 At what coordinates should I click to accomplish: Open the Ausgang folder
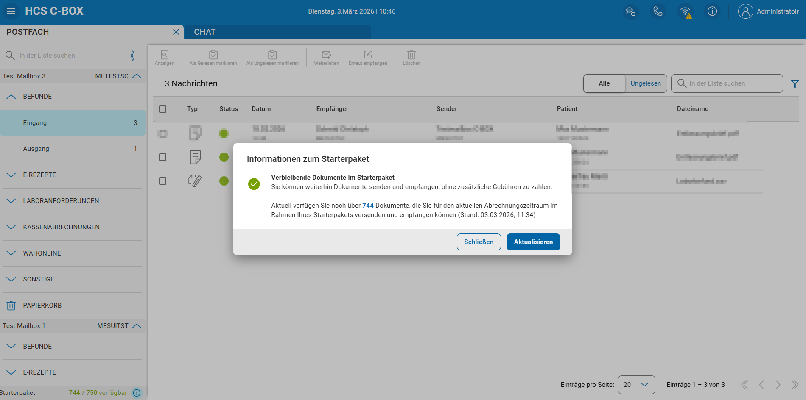click(73, 149)
